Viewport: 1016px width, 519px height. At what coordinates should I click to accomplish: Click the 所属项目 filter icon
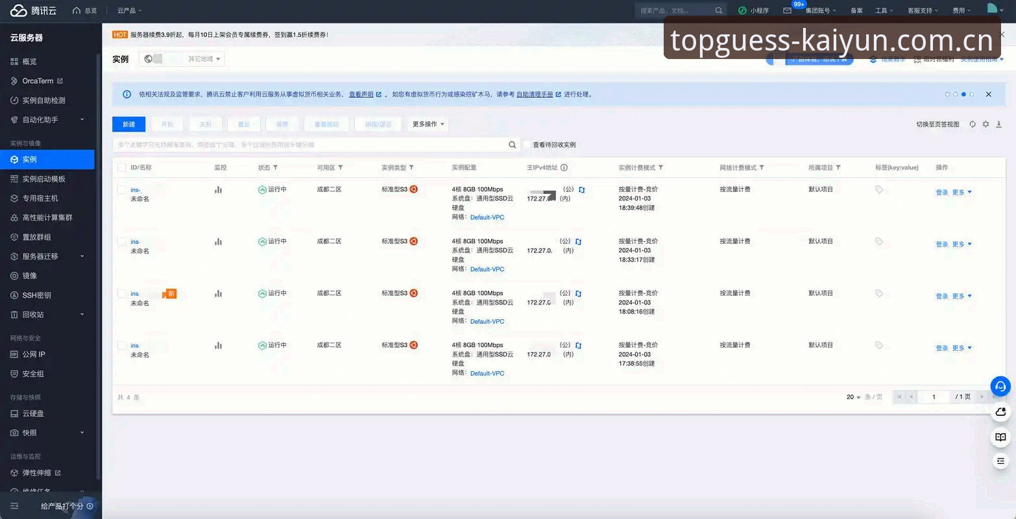[x=838, y=167]
